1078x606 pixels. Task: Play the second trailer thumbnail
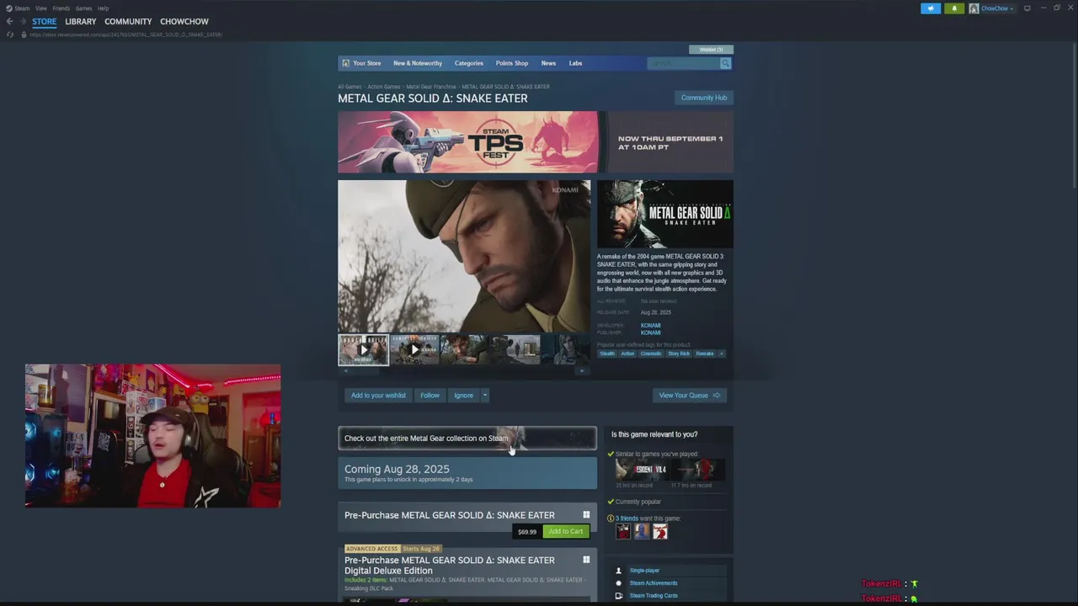click(x=414, y=349)
